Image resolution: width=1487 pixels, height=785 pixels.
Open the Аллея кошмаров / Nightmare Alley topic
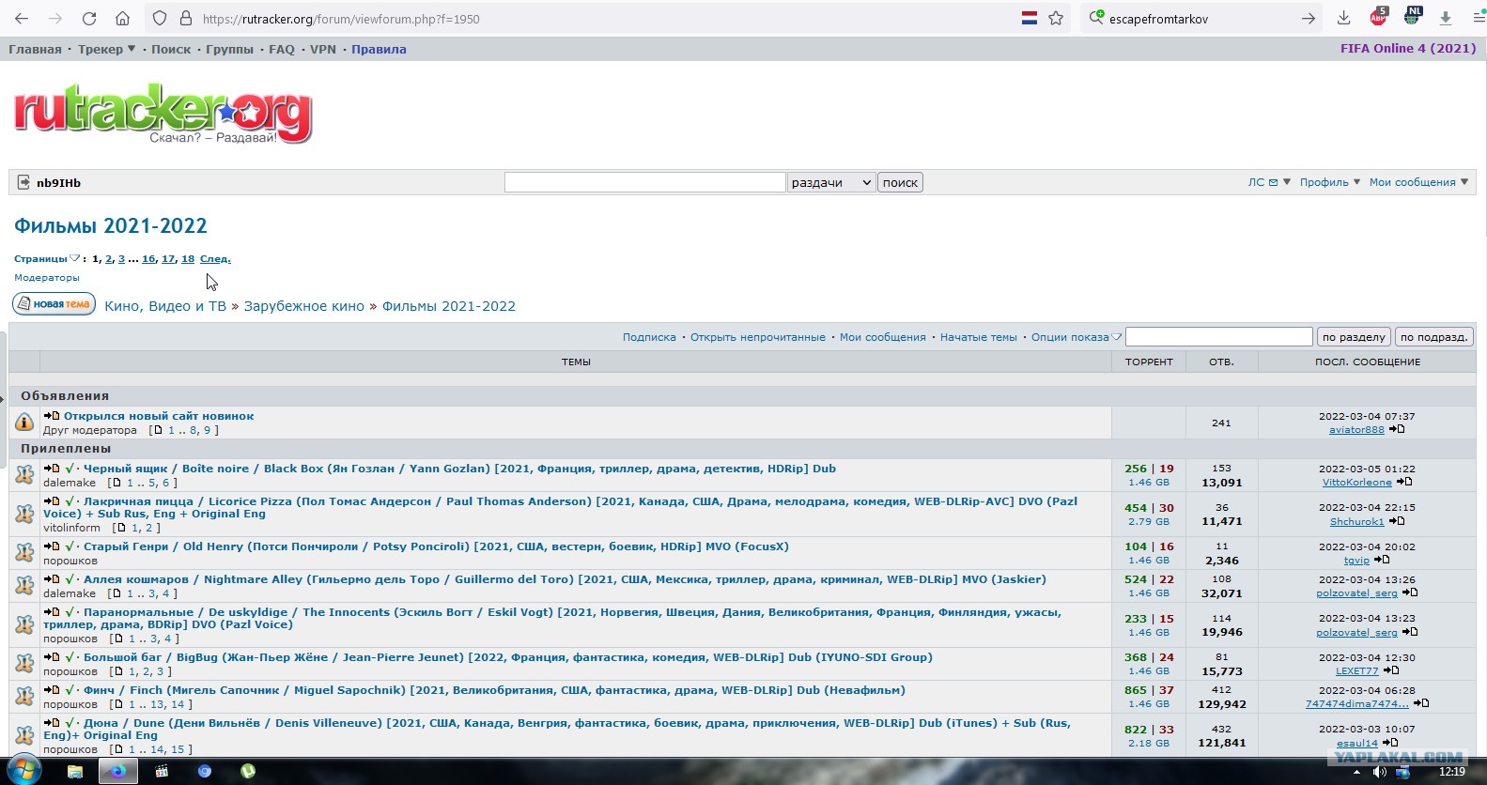pos(565,579)
